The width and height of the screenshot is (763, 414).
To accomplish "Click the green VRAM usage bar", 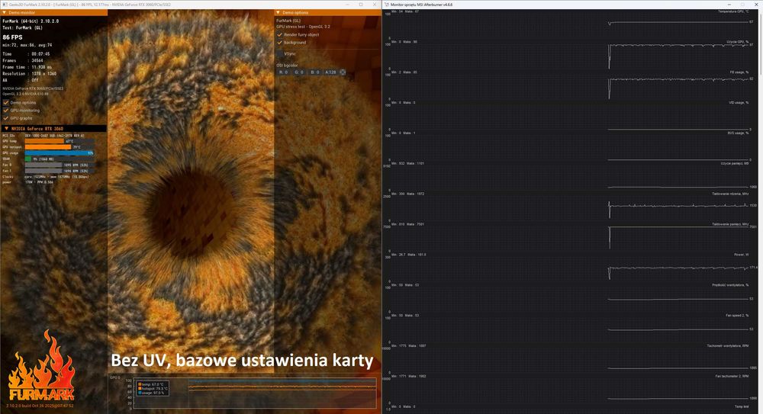I will (x=27, y=159).
